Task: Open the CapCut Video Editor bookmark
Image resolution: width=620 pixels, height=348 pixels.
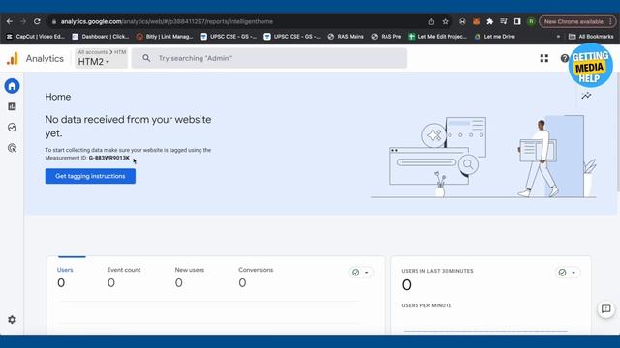Action: (36, 37)
